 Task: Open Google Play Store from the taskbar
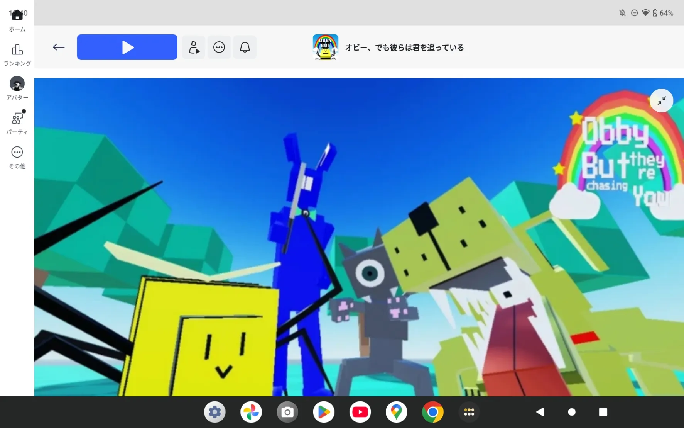tap(324, 412)
